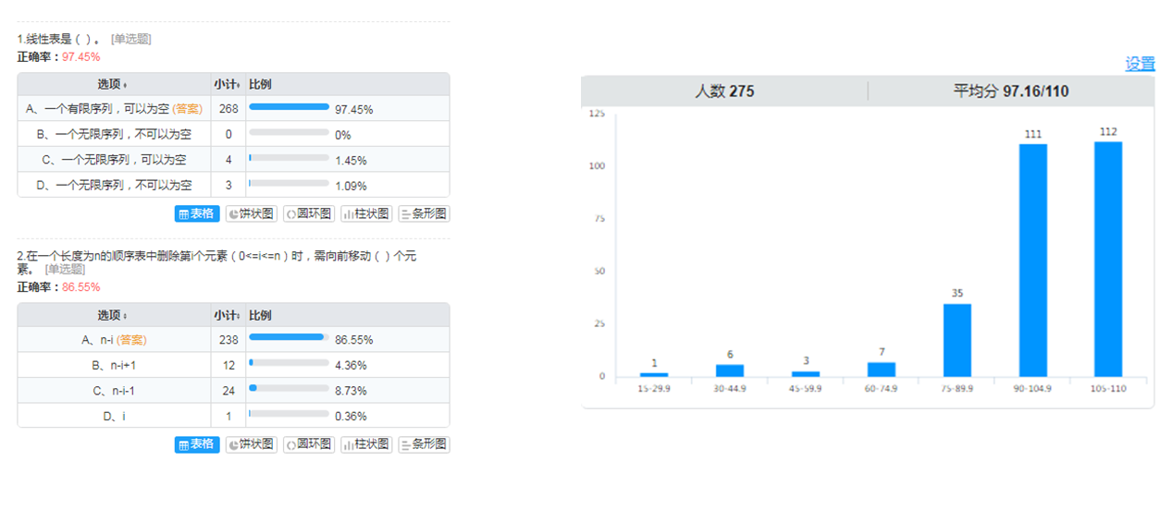
Task: Click the 75-89.9 score bar showing 35
Action: pyautogui.click(x=957, y=339)
